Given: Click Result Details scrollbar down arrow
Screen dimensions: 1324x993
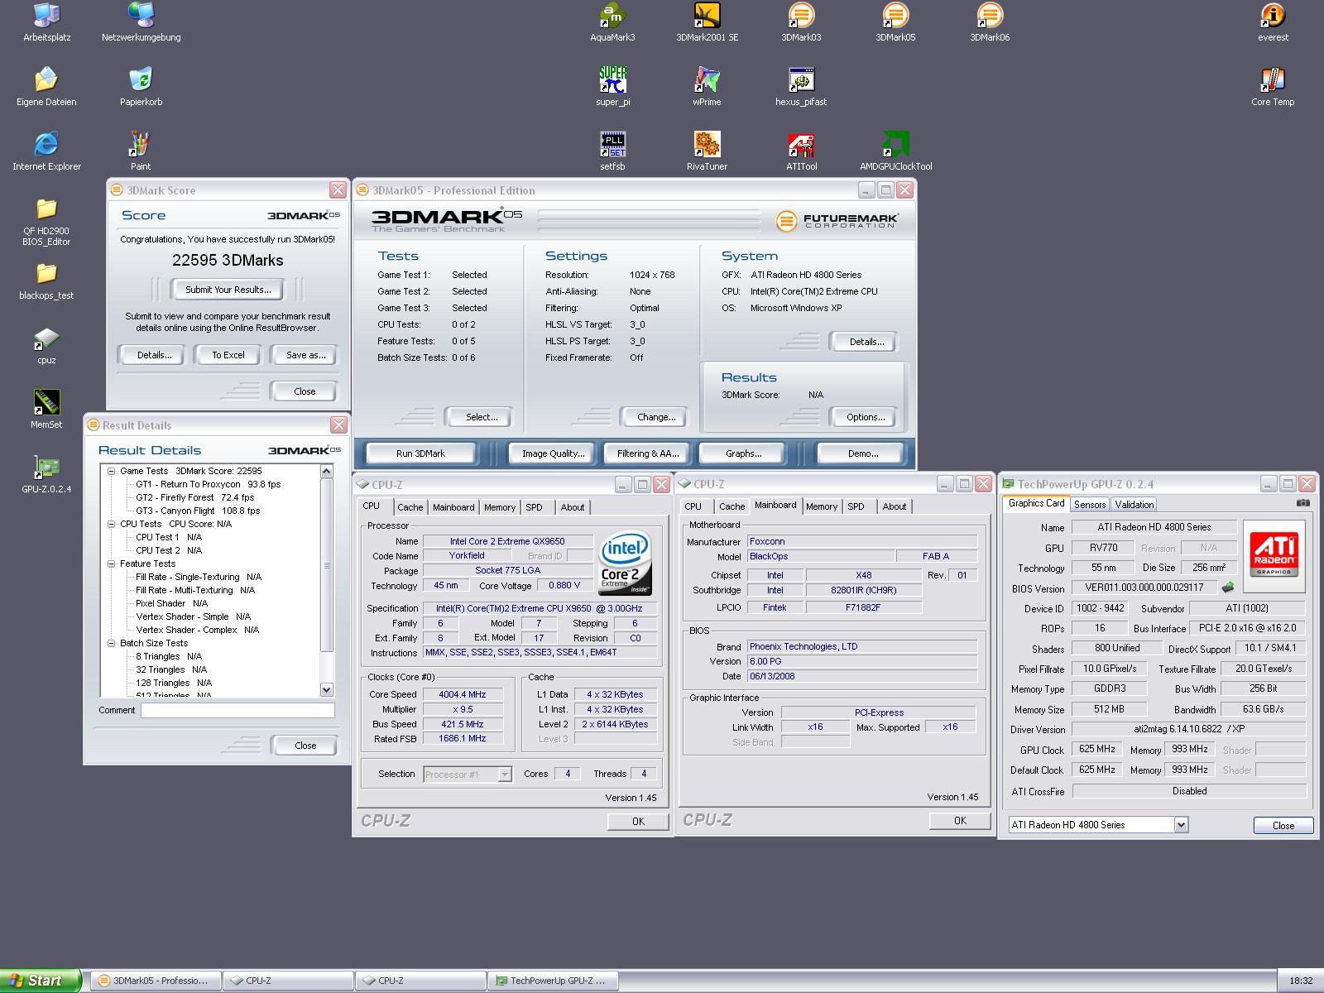Looking at the screenshot, I should pos(326,690).
